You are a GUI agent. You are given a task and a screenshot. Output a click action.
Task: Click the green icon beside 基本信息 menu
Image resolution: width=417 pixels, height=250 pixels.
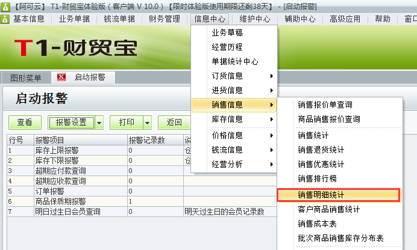pyautogui.click(x=5, y=19)
